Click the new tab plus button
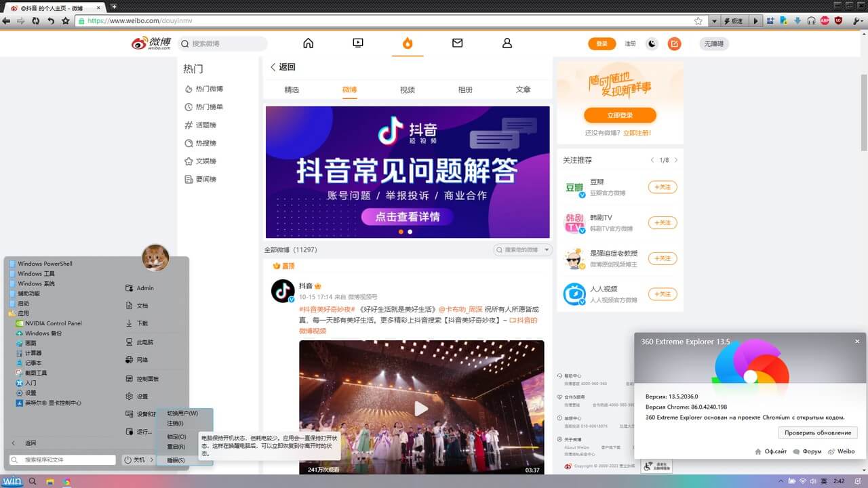Viewport: 868px width, 488px height. tap(113, 6)
